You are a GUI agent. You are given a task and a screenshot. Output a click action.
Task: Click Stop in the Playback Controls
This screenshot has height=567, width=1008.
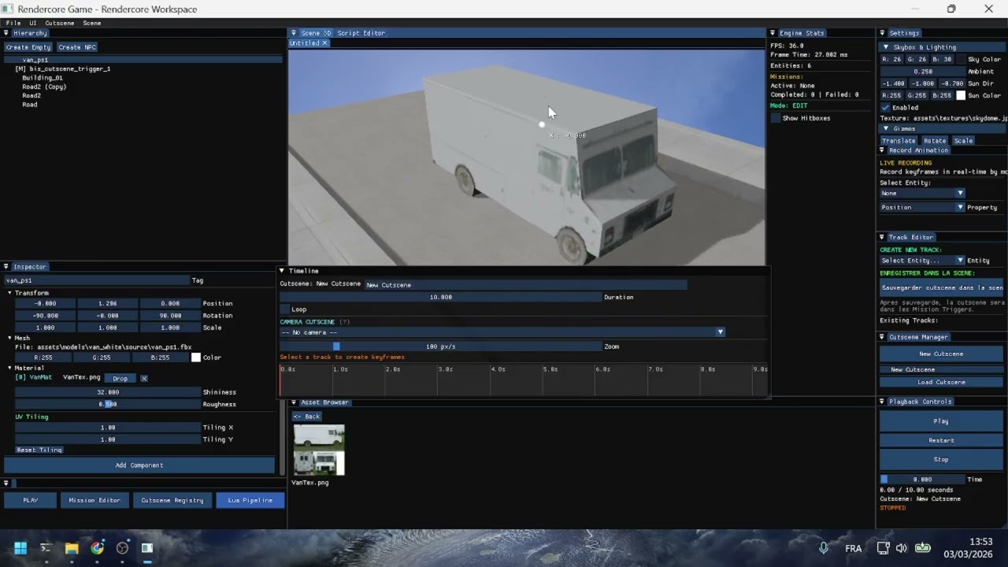click(x=941, y=459)
